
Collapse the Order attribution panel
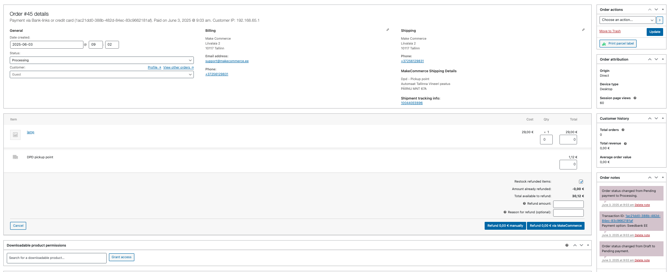(663, 59)
